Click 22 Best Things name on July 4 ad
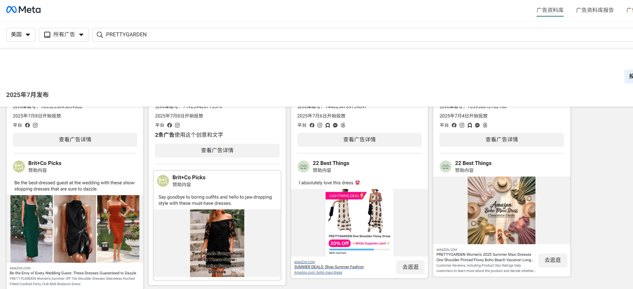Viewport: 633px width, 289px height. (x=473, y=163)
